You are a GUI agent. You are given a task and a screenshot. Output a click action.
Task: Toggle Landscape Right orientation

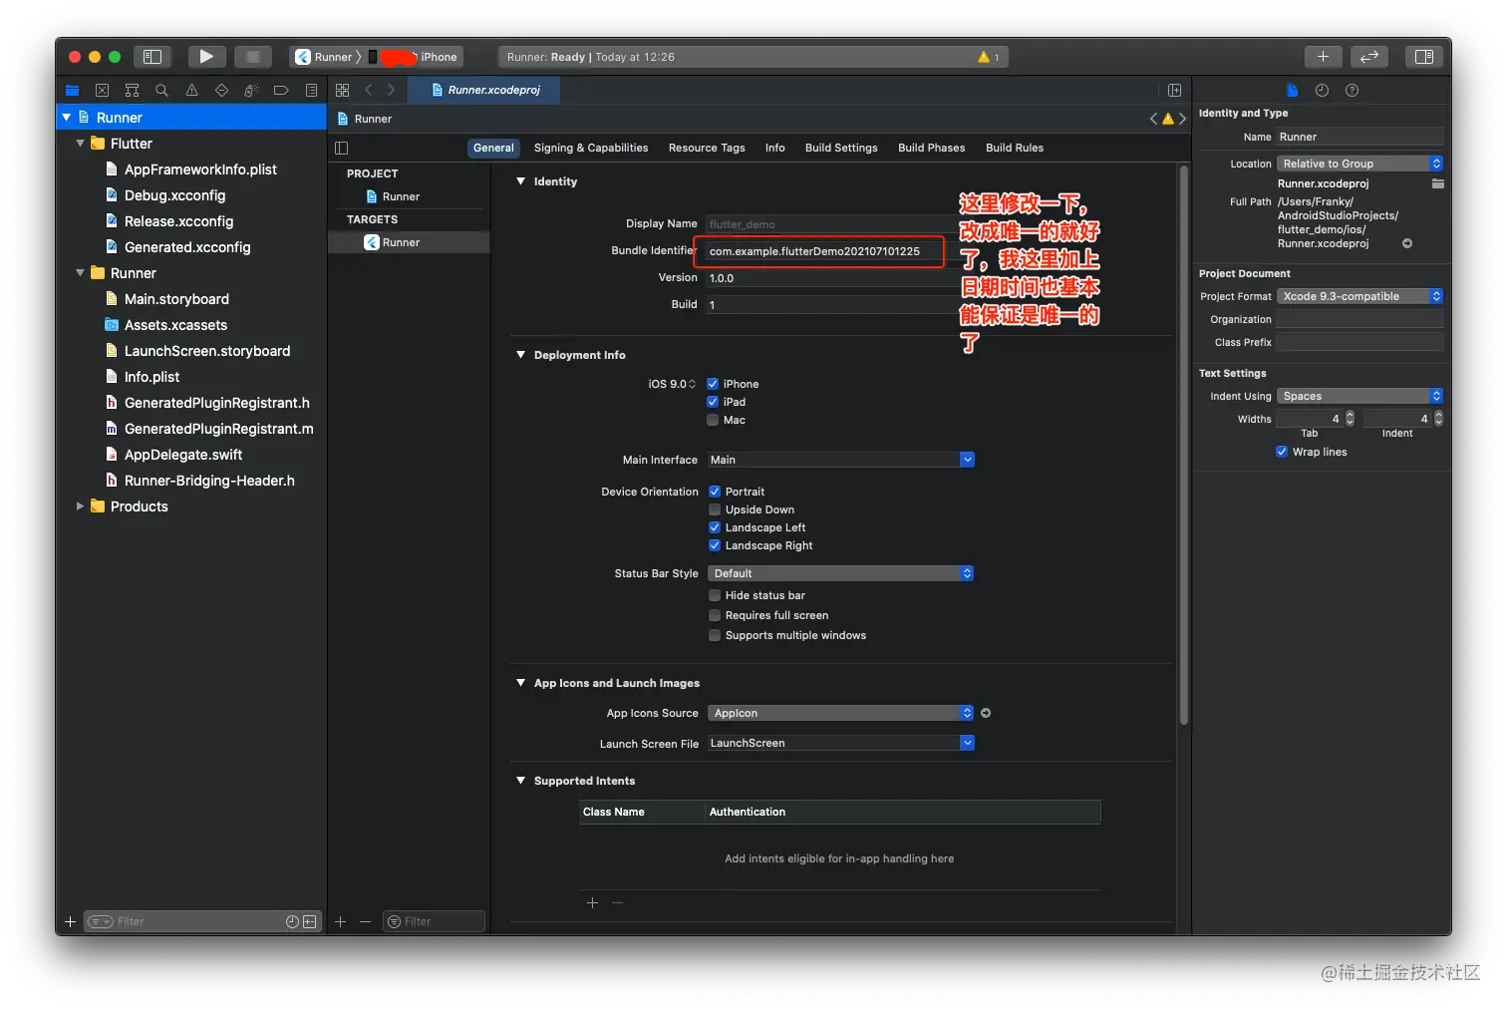pyautogui.click(x=715, y=545)
